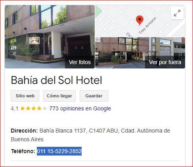Screen dimensions: 193x167
Task: Get directions with Cómo llegar
Action: (x=59, y=96)
